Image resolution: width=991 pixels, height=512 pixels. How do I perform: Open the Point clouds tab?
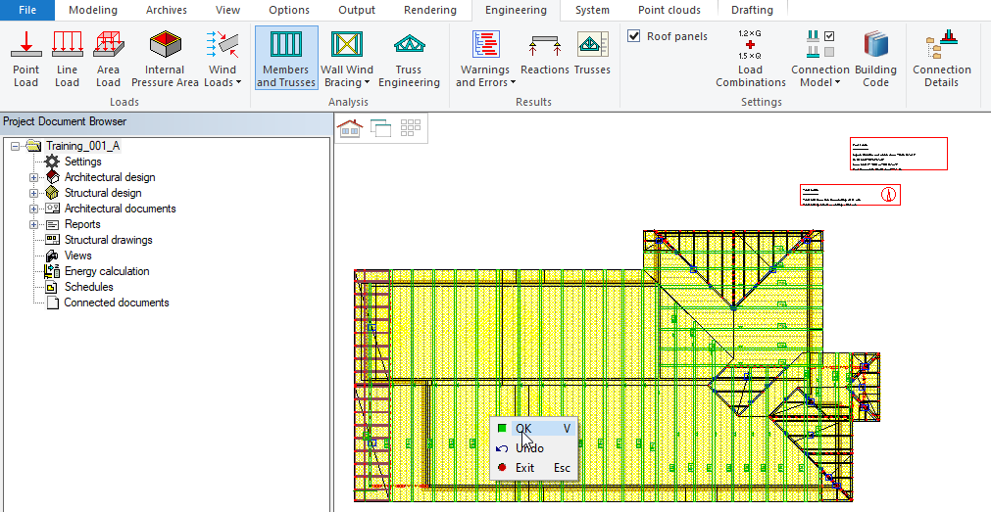[x=669, y=10]
